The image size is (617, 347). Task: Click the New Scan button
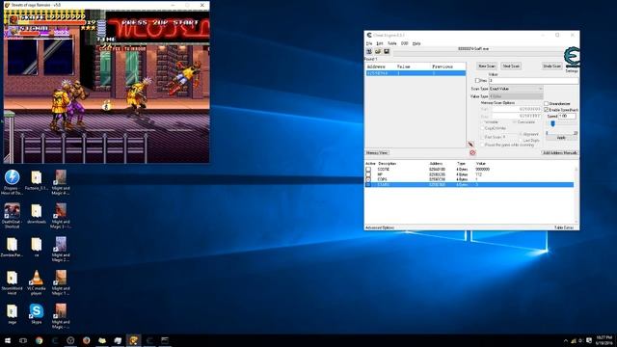[487, 67]
